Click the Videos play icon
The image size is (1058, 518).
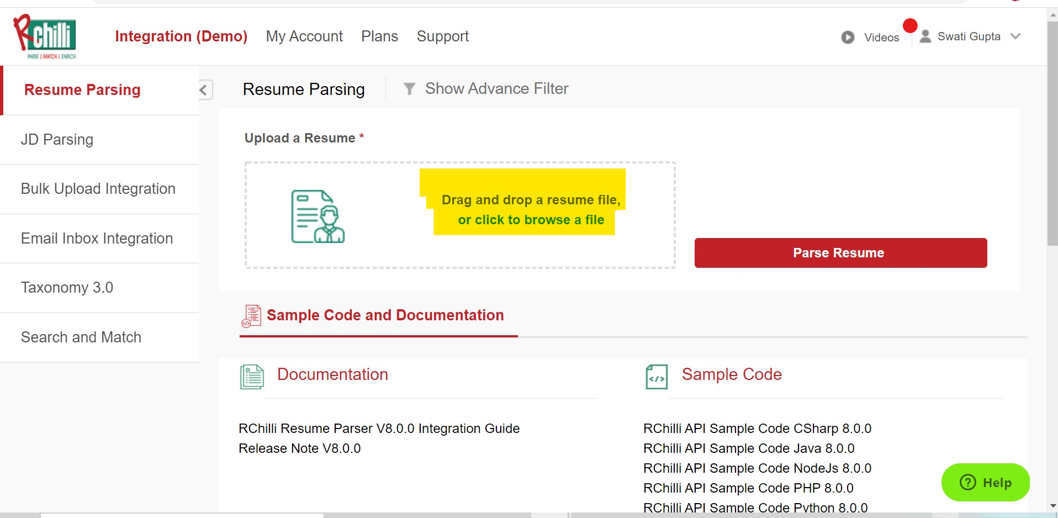tap(848, 37)
